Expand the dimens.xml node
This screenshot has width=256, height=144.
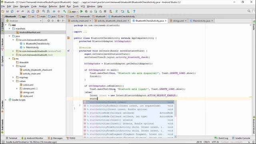pyautogui.click(x=17, y=89)
